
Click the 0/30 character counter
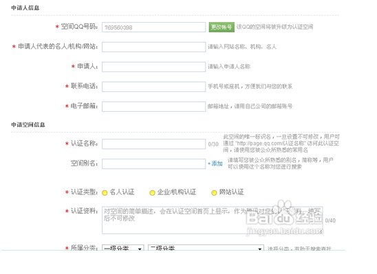coord(213,144)
